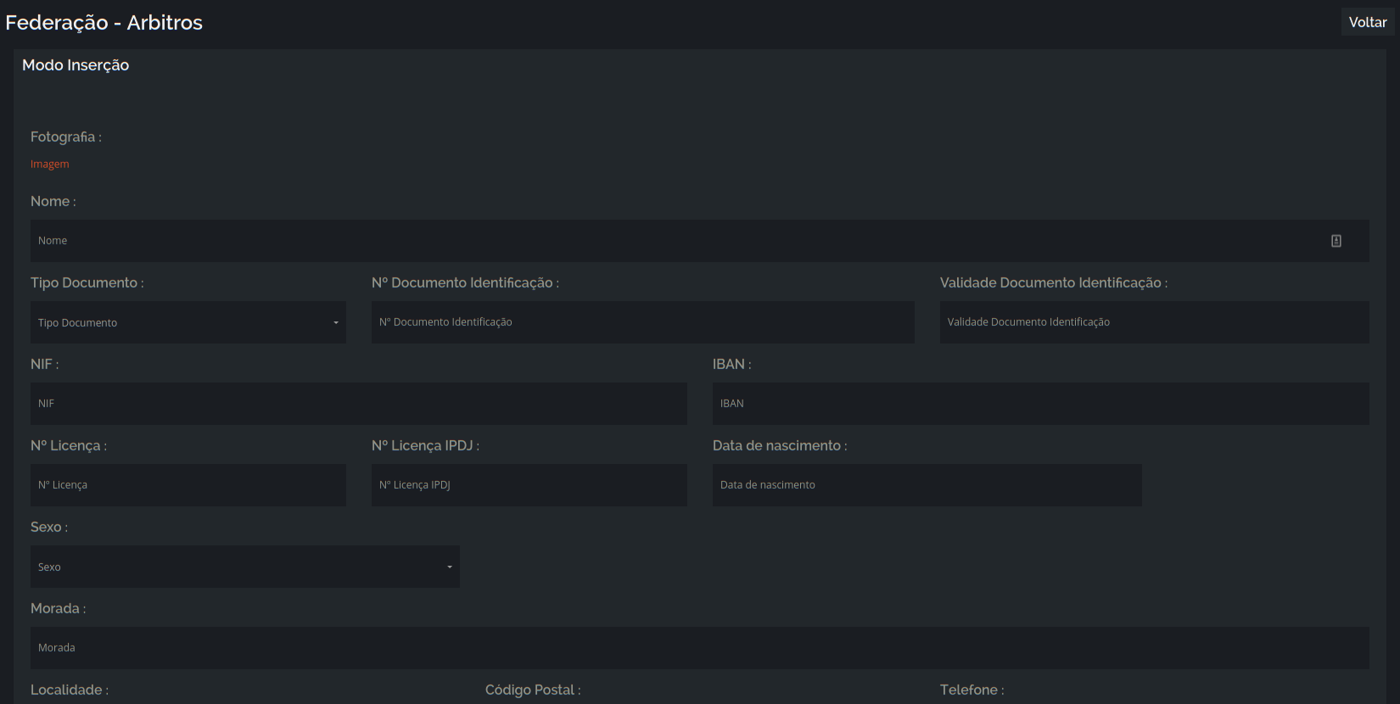Viewport: 1400px width, 704px height.
Task: Click the Federação - Arbitros title
Action: (x=104, y=23)
